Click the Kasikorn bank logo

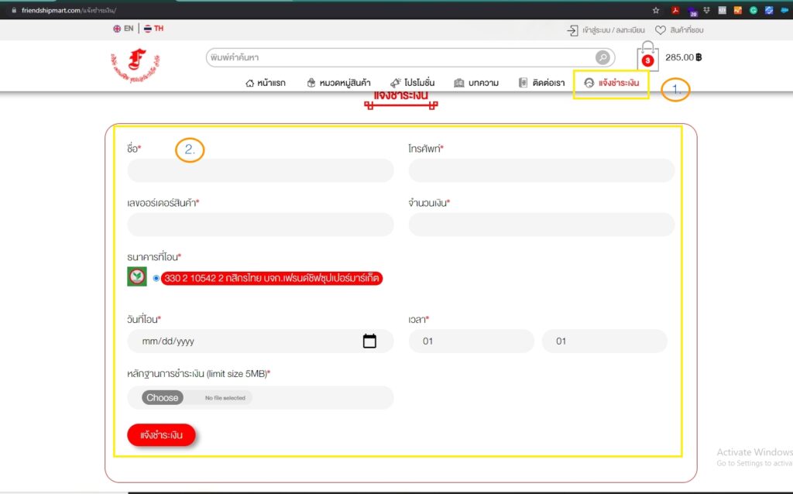click(x=137, y=277)
